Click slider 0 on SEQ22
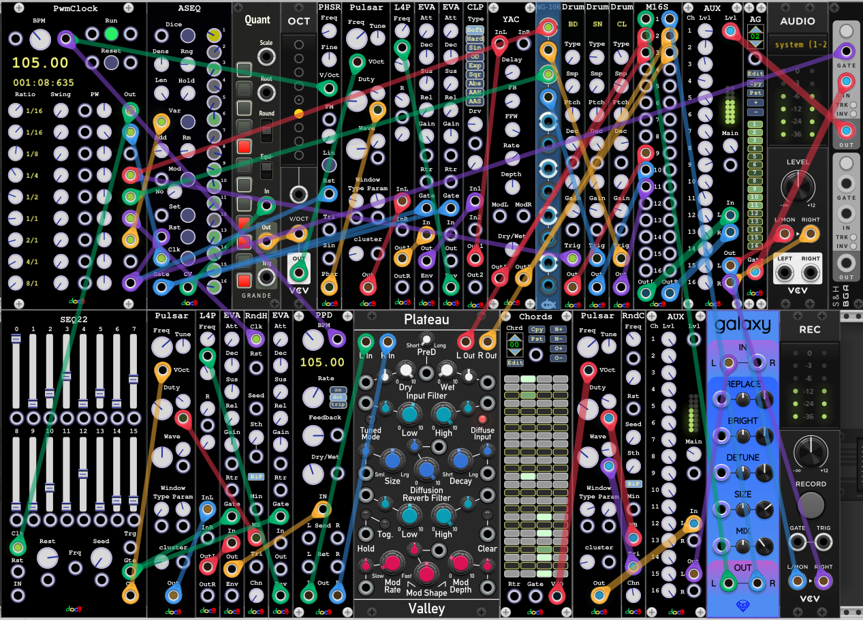Viewport: 863px width, 620px height. coord(16,372)
